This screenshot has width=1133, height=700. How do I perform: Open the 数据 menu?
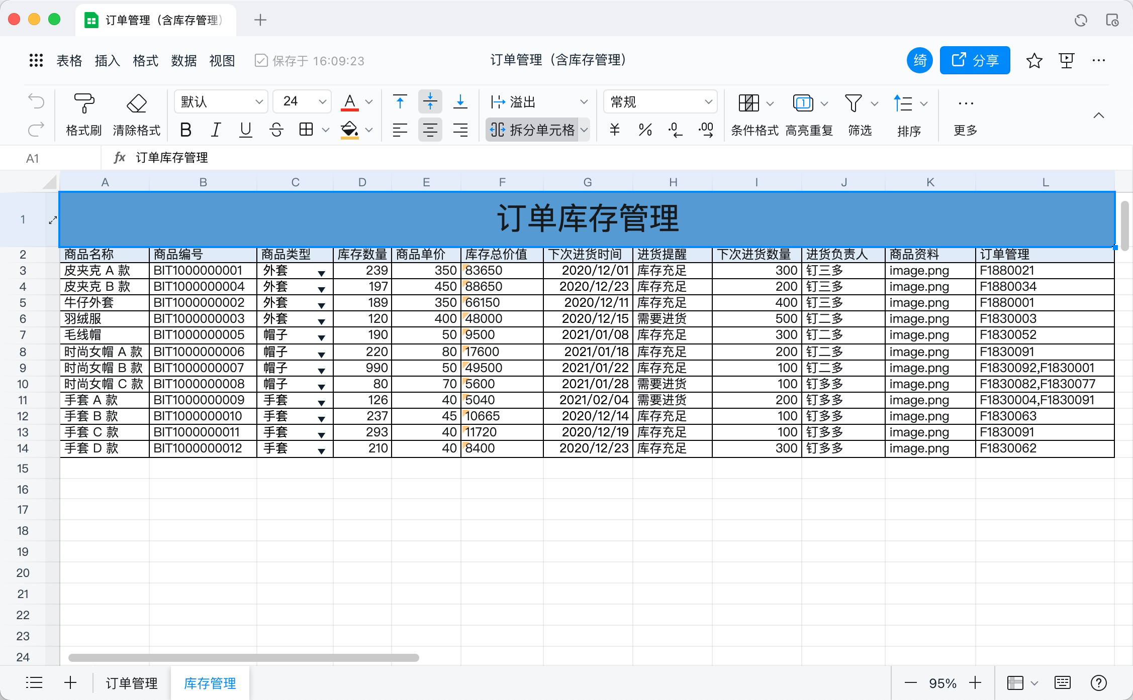[x=183, y=60]
